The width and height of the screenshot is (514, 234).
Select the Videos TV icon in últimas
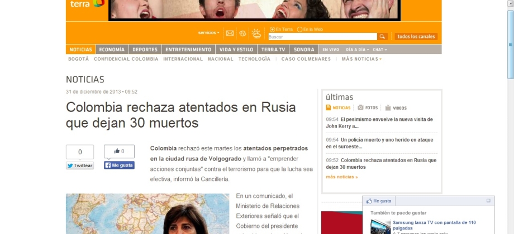tap(388, 108)
